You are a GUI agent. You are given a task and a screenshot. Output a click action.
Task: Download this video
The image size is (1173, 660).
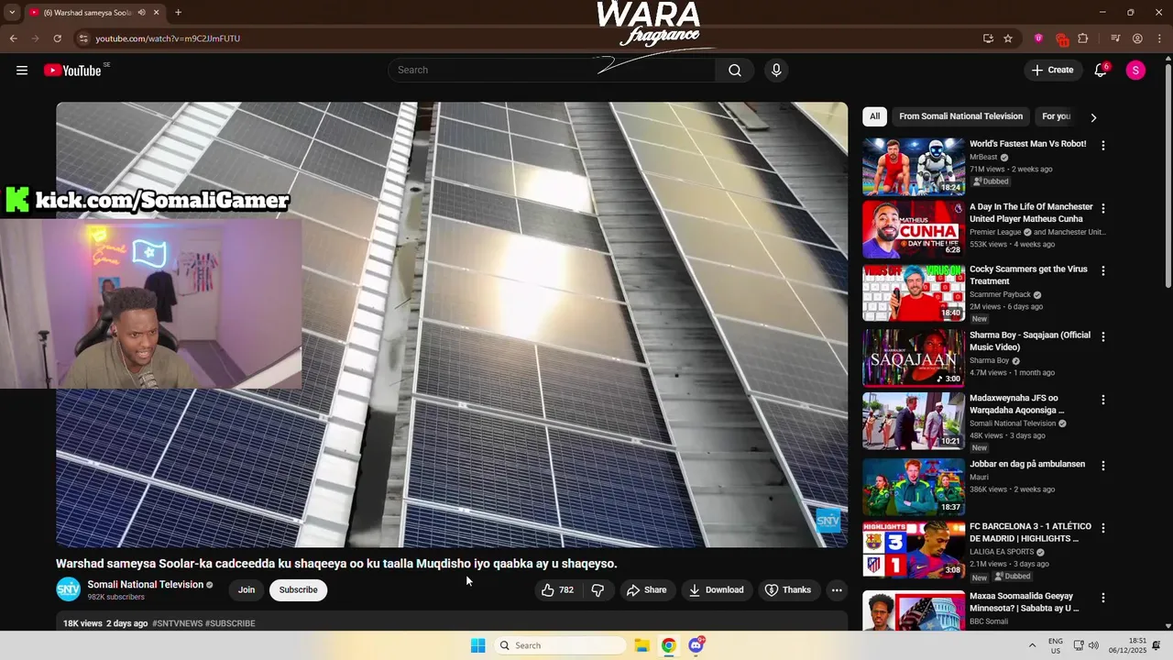[717, 589]
